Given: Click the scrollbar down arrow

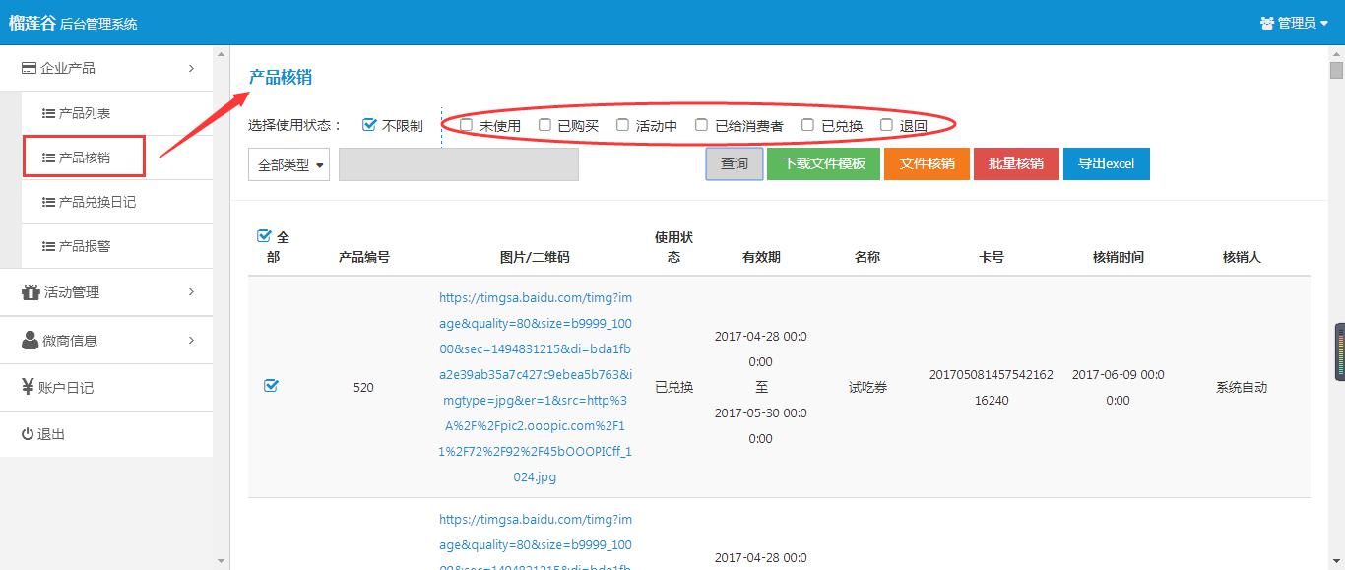Looking at the screenshot, I should pyautogui.click(x=1336, y=561).
